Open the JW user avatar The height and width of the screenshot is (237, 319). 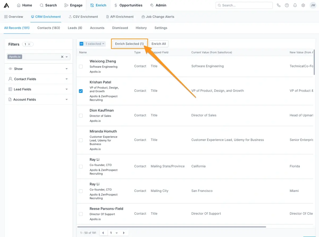click(x=313, y=5)
